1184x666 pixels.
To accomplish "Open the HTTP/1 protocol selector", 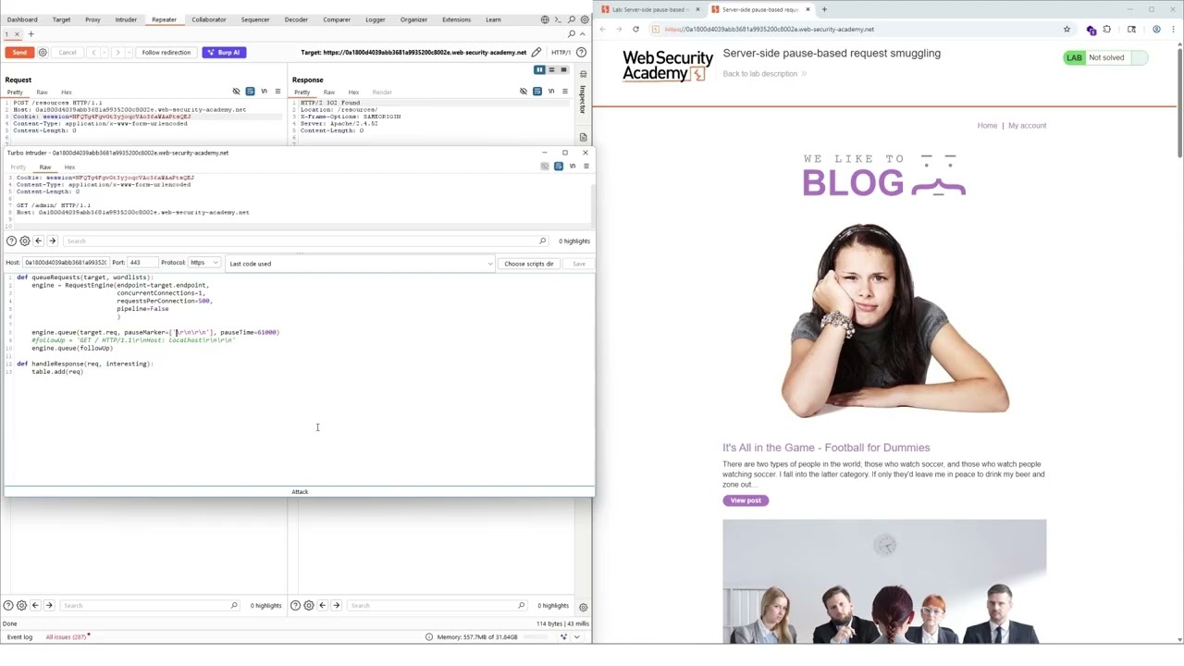I will point(561,53).
